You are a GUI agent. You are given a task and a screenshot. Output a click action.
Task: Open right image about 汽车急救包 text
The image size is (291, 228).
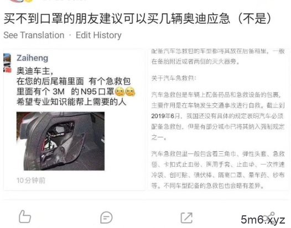click(218, 119)
